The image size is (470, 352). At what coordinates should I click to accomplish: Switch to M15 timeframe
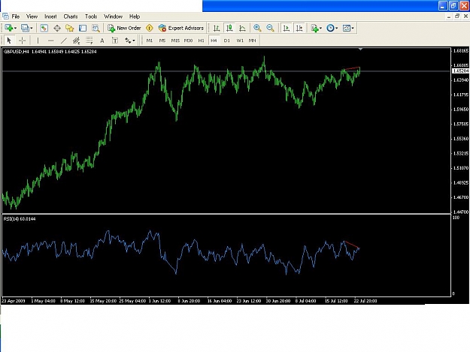[x=175, y=41]
